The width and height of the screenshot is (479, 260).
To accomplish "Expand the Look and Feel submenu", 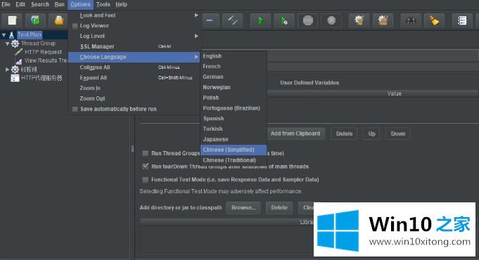I will [134, 15].
